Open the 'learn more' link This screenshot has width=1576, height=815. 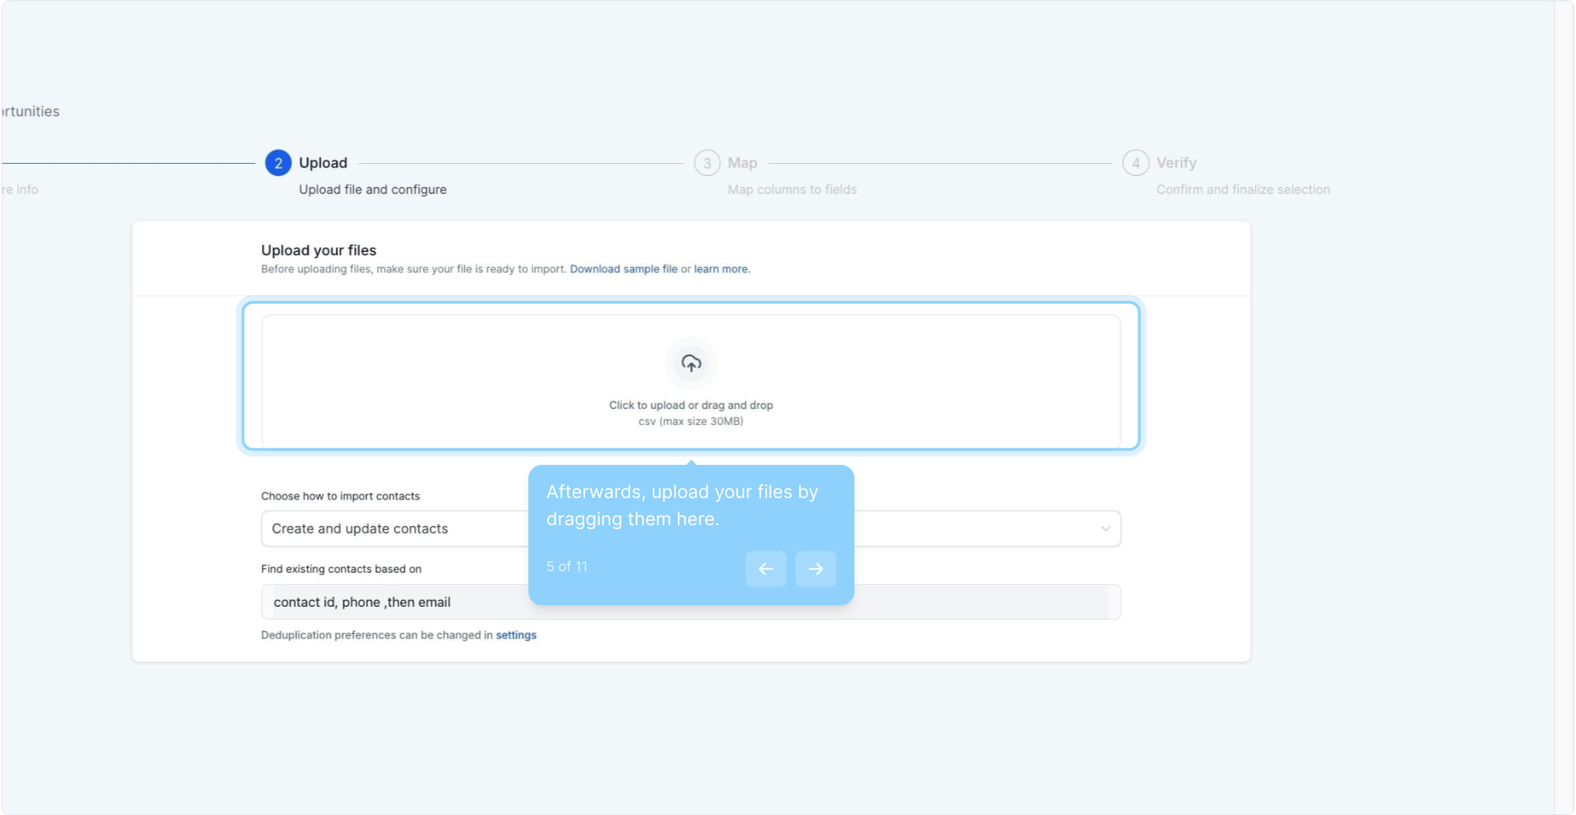tap(721, 269)
